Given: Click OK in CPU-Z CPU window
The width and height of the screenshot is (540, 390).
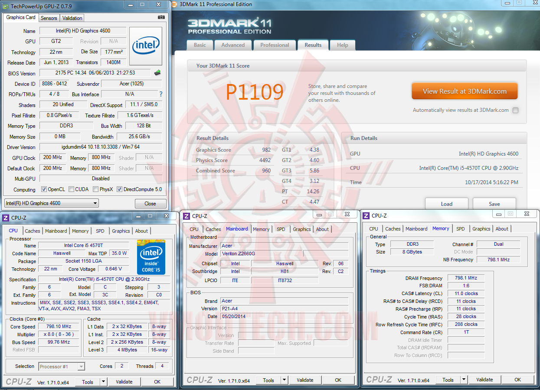Looking at the screenshot, I should [x=157, y=382].
